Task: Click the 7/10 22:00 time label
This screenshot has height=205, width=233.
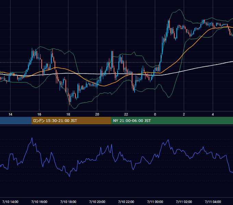Action: (x=126, y=202)
